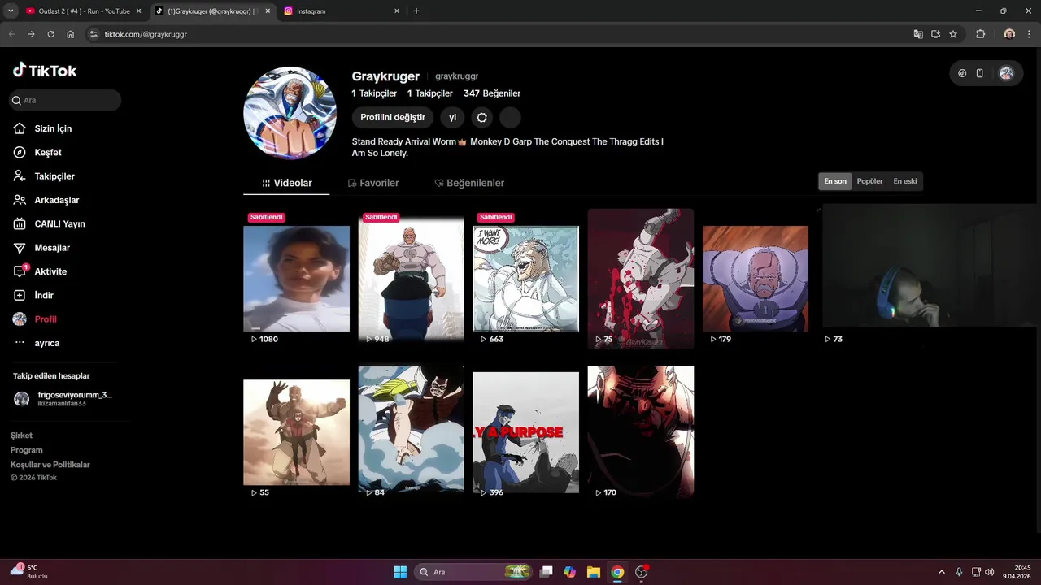
Task: Open the Program footer link
Action: [x=26, y=450]
